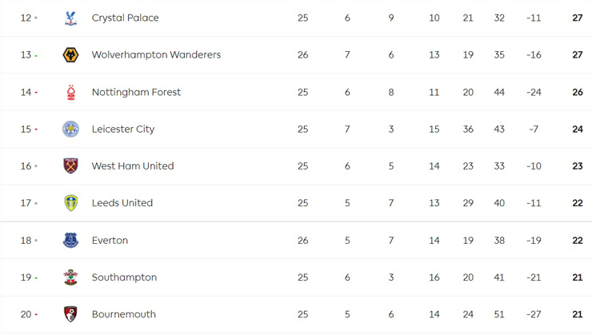This screenshot has width=592, height=335.
Task: Click the Leicester City fox badge
Action: (x=70, y=129)
